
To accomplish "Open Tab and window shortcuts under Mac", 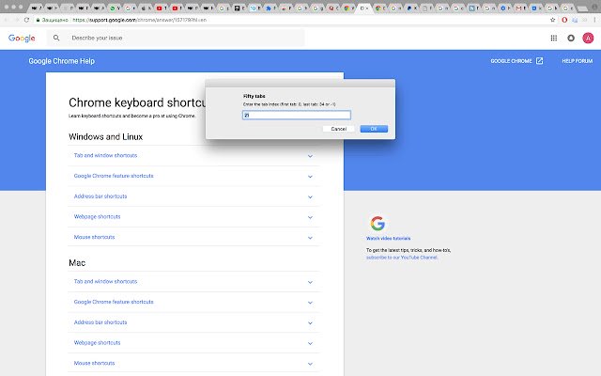I will pos(105,281).
